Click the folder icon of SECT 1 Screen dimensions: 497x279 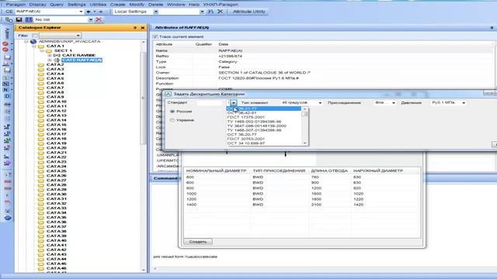[x=48, y=50]
